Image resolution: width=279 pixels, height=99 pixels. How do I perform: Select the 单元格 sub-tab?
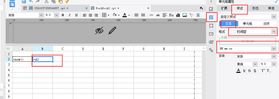pos(247,24)
